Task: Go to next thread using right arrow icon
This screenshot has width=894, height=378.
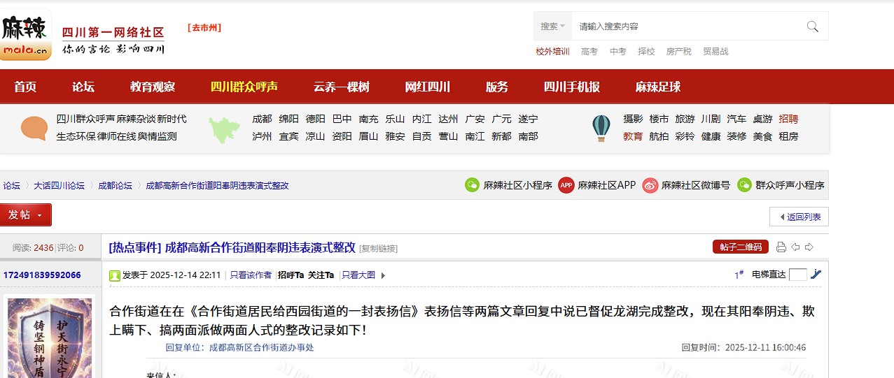Action: click(x=809, y=247)
